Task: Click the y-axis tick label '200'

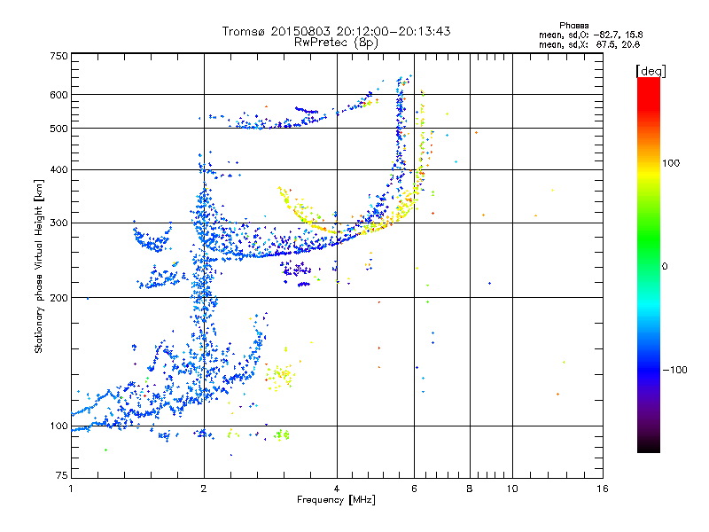Action: click(x=58, y=298)
